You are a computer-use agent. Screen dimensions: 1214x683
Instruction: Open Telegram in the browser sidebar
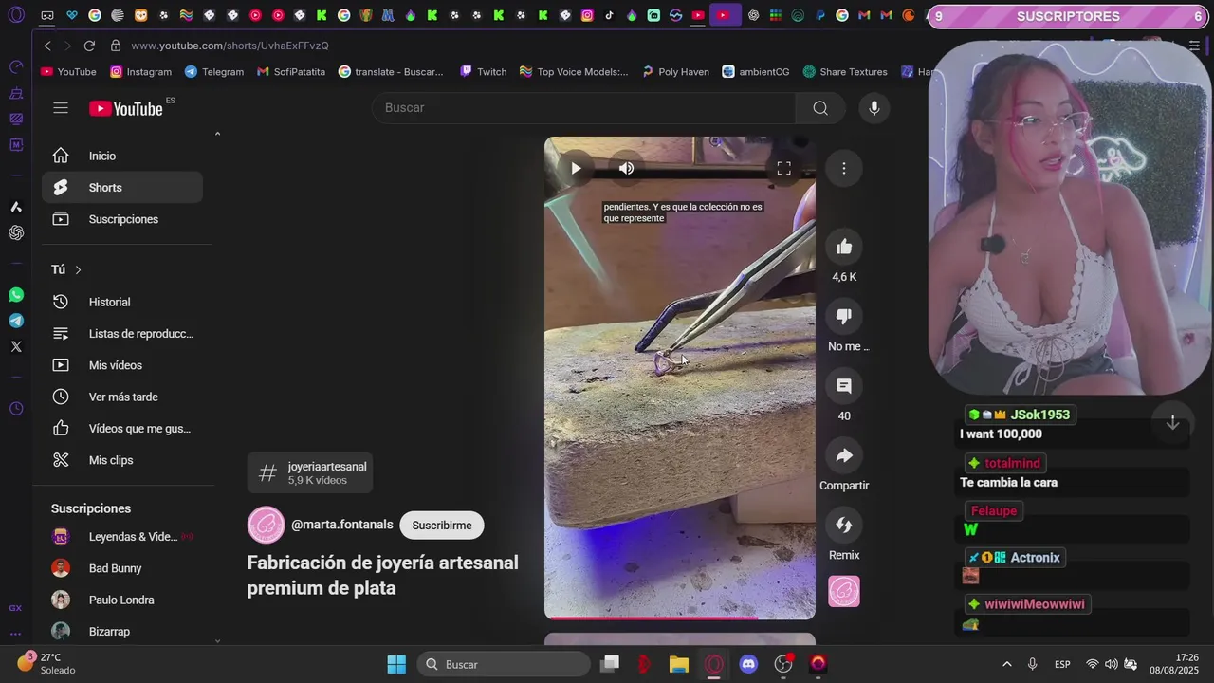click(16, 321)
